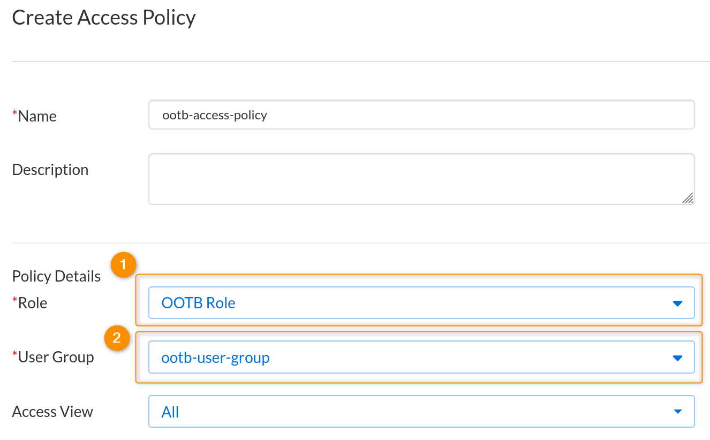Click the Name input field

pyautogui.click(x=421, y=115)
